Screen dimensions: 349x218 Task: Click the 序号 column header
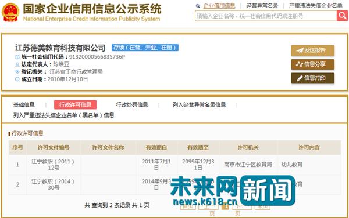point(17,147)
